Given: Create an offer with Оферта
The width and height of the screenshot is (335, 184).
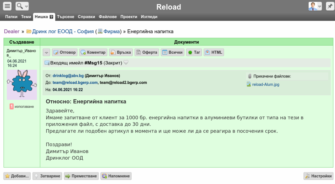Looking at the screenshot, I should [x=147, y=52].
